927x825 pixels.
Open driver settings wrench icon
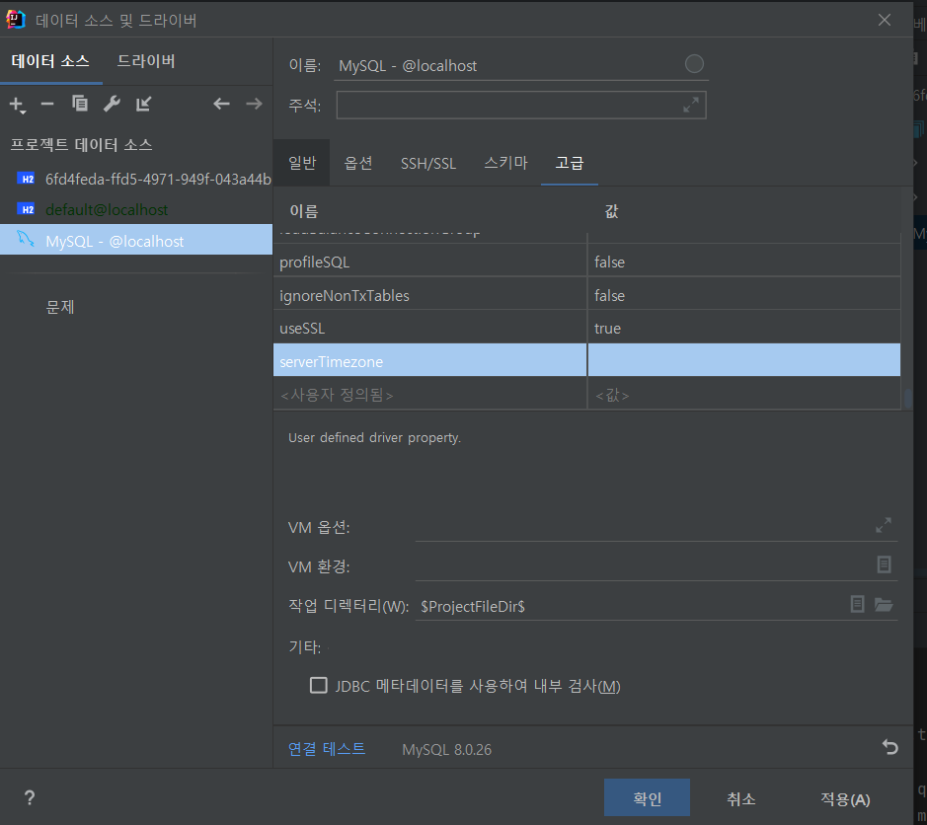point(112,104)
